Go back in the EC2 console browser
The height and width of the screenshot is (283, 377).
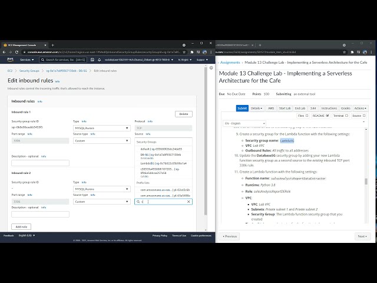click(x=4, y=52)
